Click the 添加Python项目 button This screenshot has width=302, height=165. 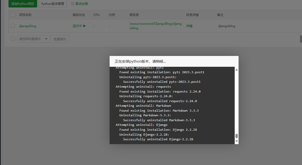[23, 4]
